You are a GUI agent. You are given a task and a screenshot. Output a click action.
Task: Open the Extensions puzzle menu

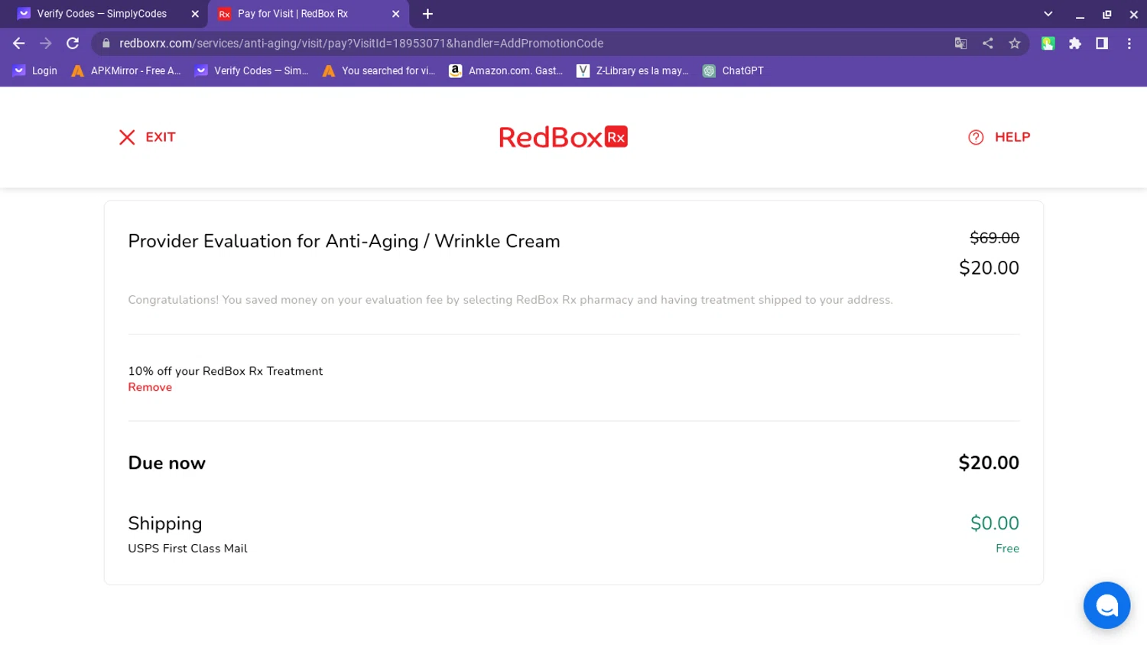[1075, 44]
